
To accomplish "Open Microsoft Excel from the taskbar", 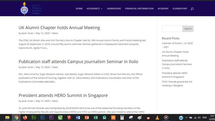I will [95, 118].
